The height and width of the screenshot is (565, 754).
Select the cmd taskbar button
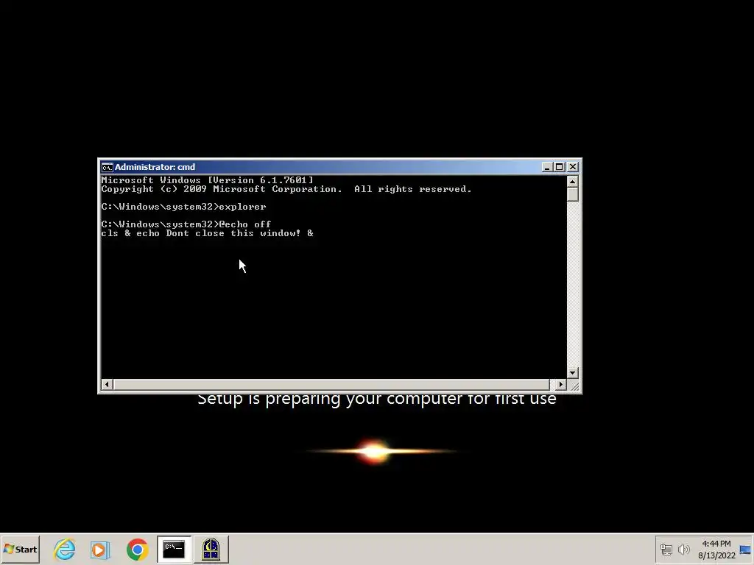pos(174,549)
